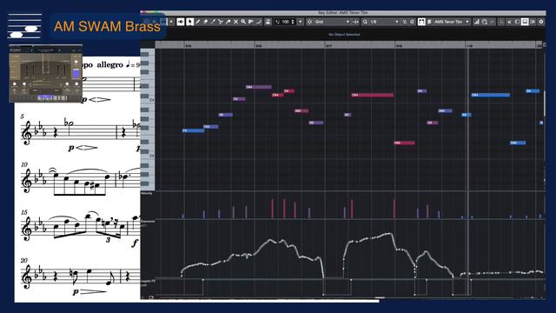Select long red C#4 note in bar 17
Screen dimensions: 556x313
point(373,95)
